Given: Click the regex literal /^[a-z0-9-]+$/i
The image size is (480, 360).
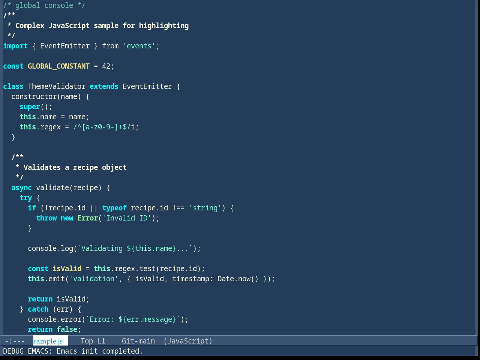Looking at the screenshot, I should coord(104,127).
